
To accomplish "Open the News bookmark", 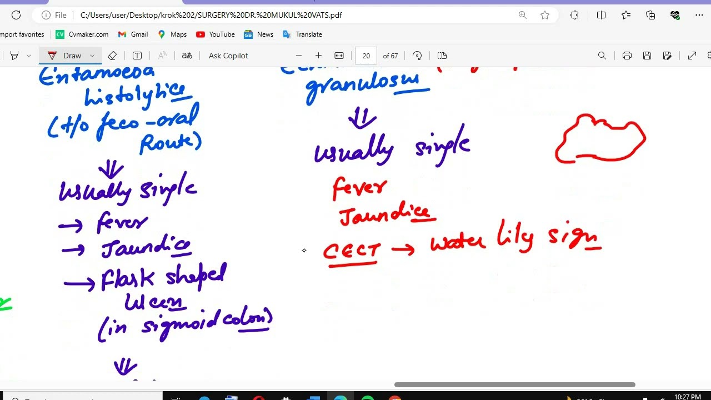I will pos(259,34).
